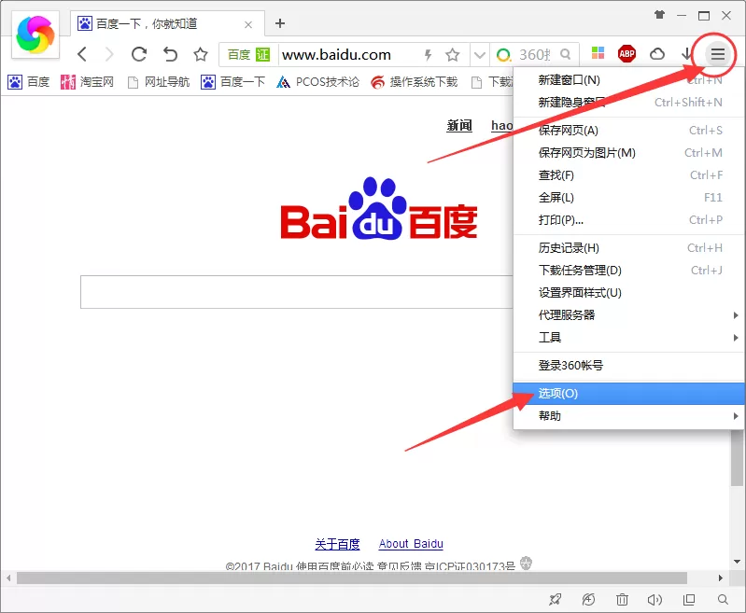Click the zoom magnifier status bar icon
746x613 pixels.
pyautogui.click(x=723, y=600)
